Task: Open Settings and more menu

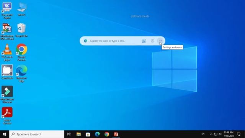Action: click(160, 41)
